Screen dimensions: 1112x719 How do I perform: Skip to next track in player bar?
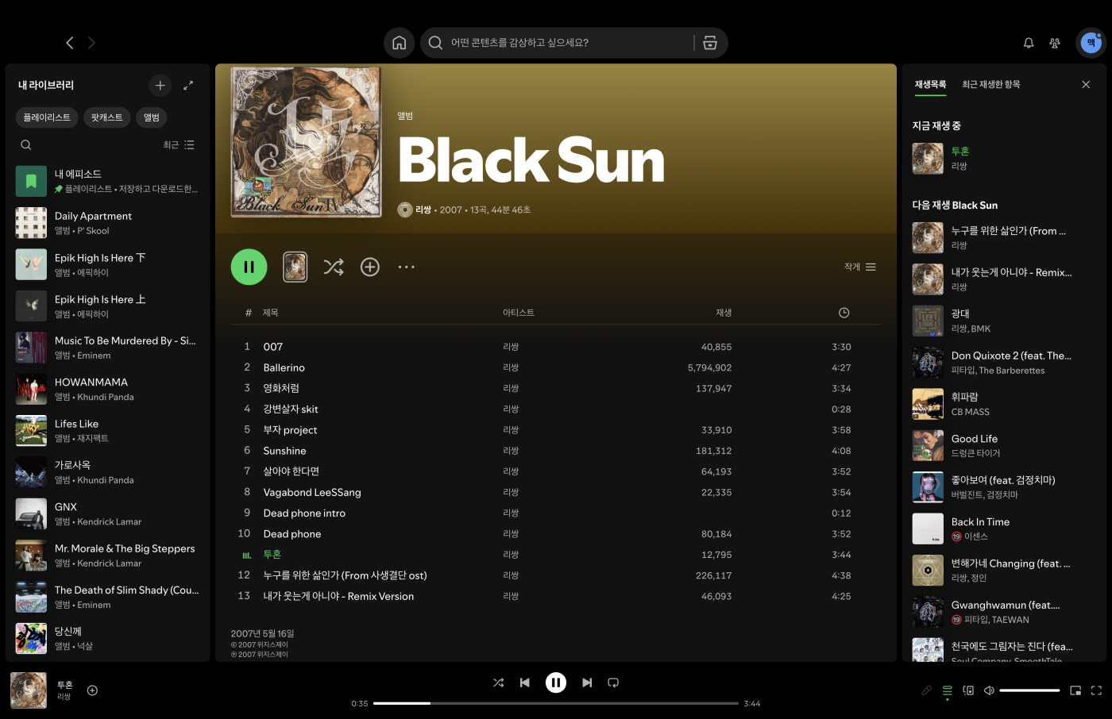coord(587,682)
